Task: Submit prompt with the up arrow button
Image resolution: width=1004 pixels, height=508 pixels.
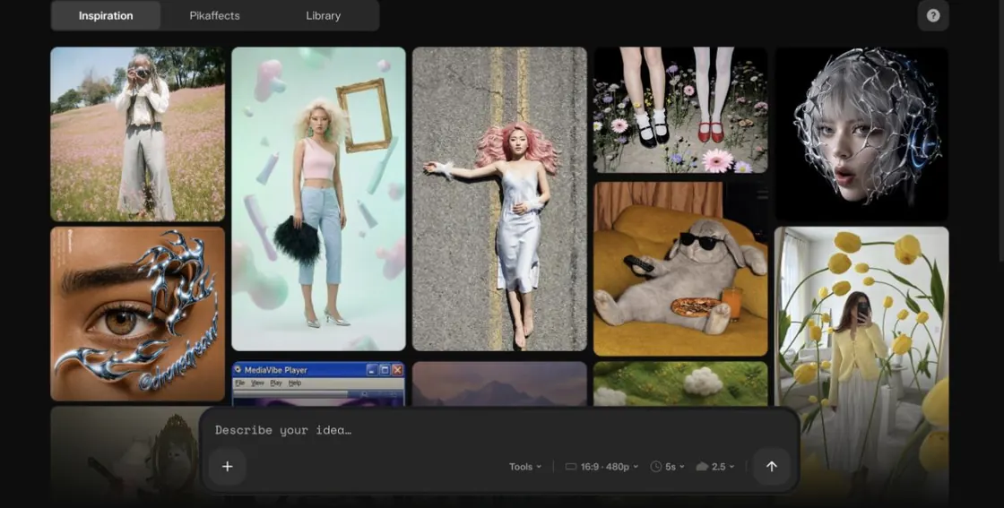Action: click(x=772, y=467)
